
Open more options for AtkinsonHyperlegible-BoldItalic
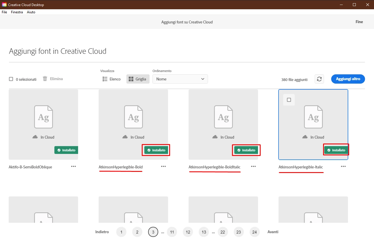pos(253,166)
